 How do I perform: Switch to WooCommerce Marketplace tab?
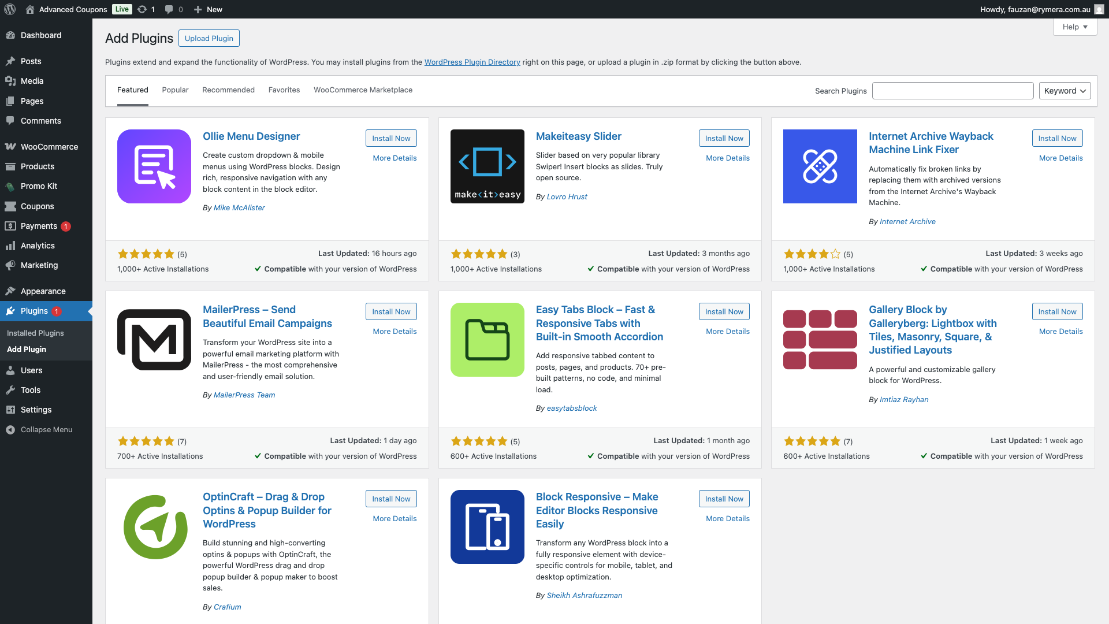pos(363,90)
